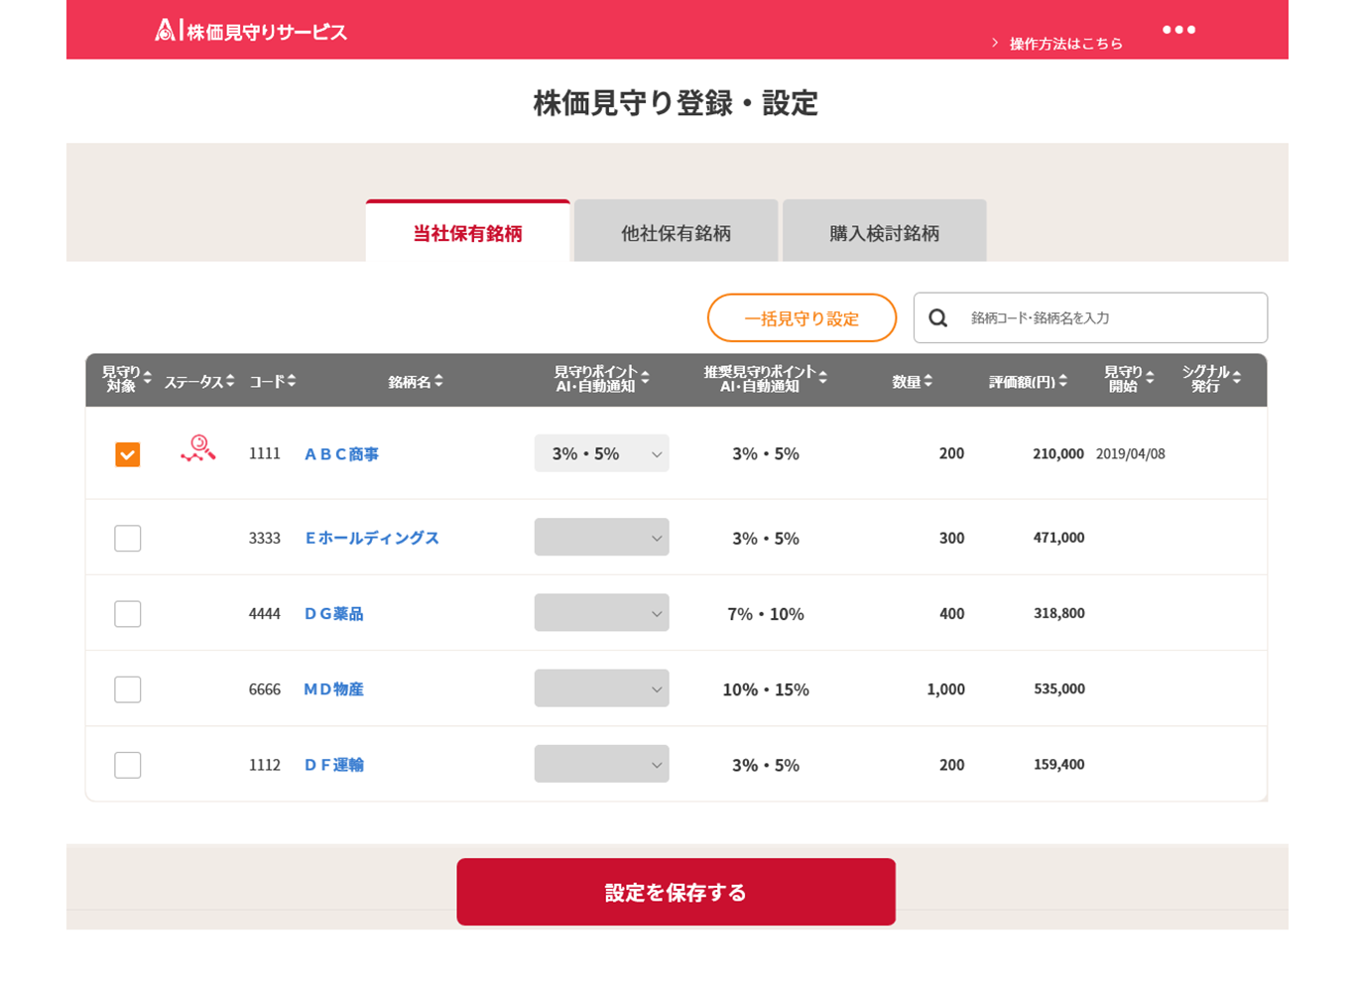Viewport: 1355px width, 992px height.
Task: Open the watch point dropdown for Eホールディングス
Action: tap(601, 537)
